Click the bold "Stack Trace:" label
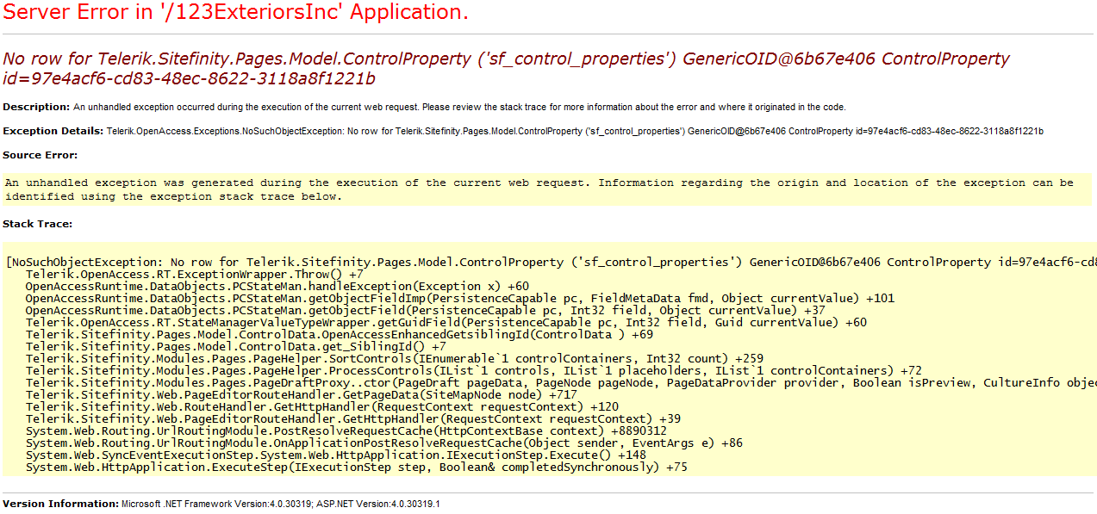This screenshot has height=514, width=1097. tap(38, 224)
